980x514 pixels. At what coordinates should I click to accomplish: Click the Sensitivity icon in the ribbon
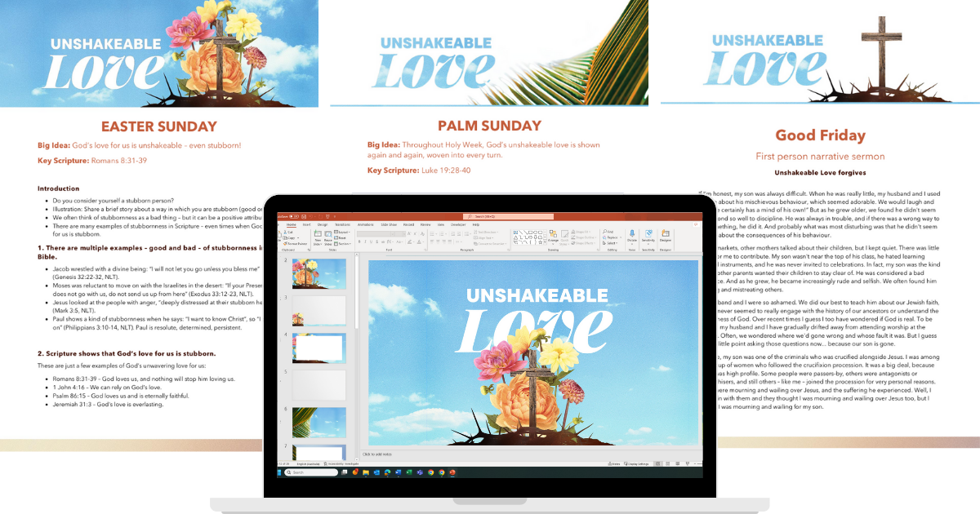coord(648,236)
